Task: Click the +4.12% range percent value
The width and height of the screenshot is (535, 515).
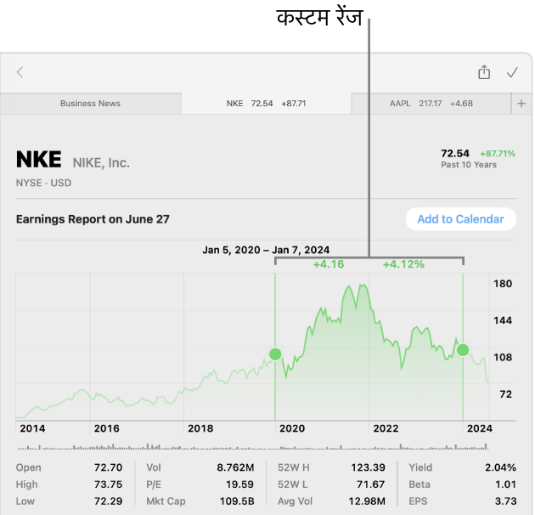Action: click(x=403, y=264)
